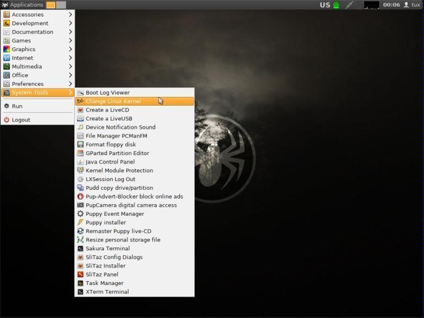Expand the Documentation submenu arrow

(70, 32)
